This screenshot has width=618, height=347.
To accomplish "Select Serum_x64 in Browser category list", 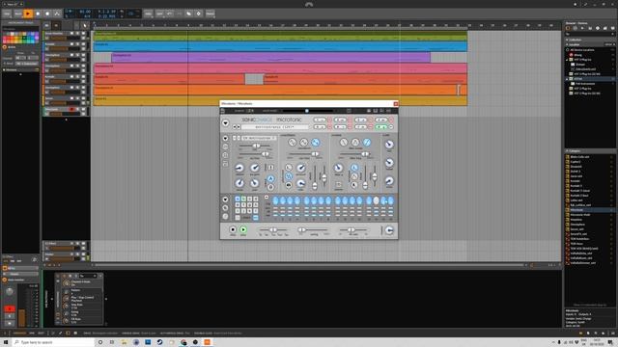I will (x=589, y=229).
